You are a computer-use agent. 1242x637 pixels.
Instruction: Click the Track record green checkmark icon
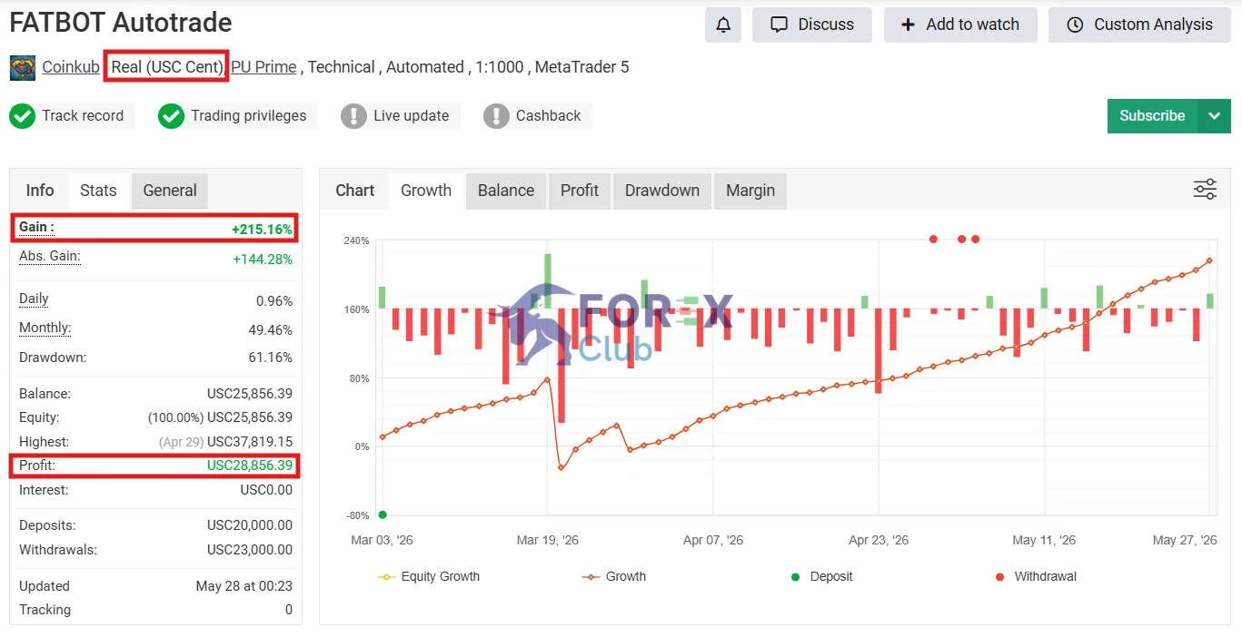coord(23,116)
